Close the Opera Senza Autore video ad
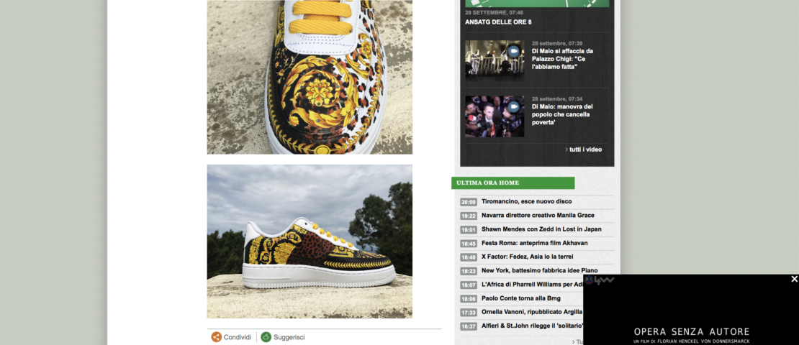 tap(794, 279)
